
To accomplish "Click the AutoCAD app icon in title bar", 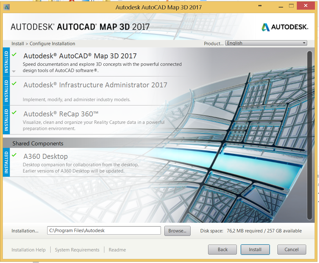I will tap(7, 7).
